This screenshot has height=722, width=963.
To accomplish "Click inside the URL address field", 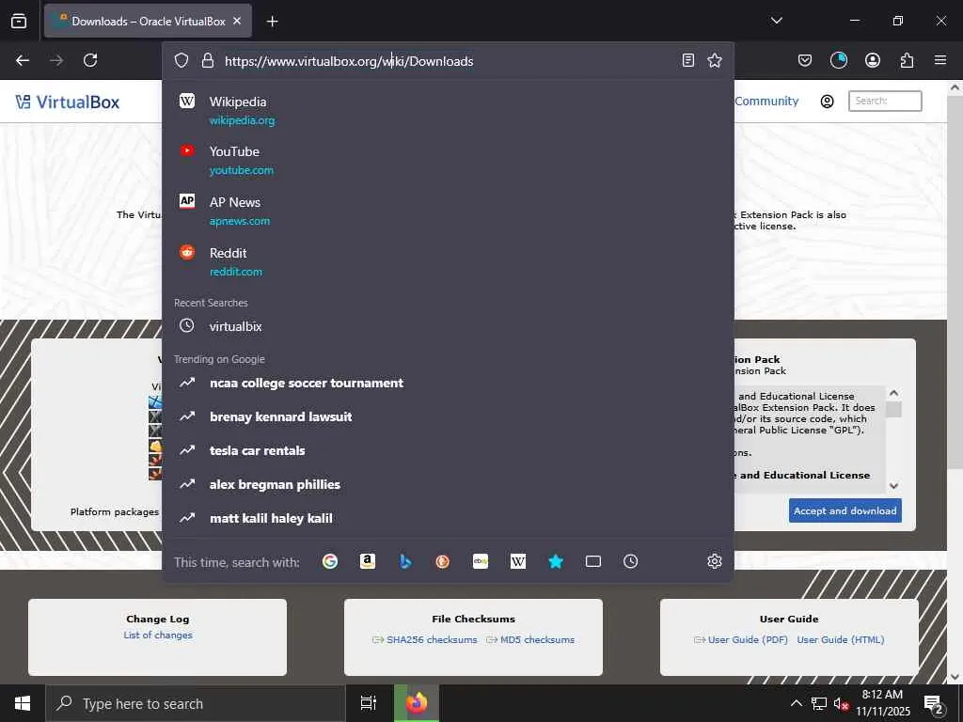I will (x=449, y=61).
